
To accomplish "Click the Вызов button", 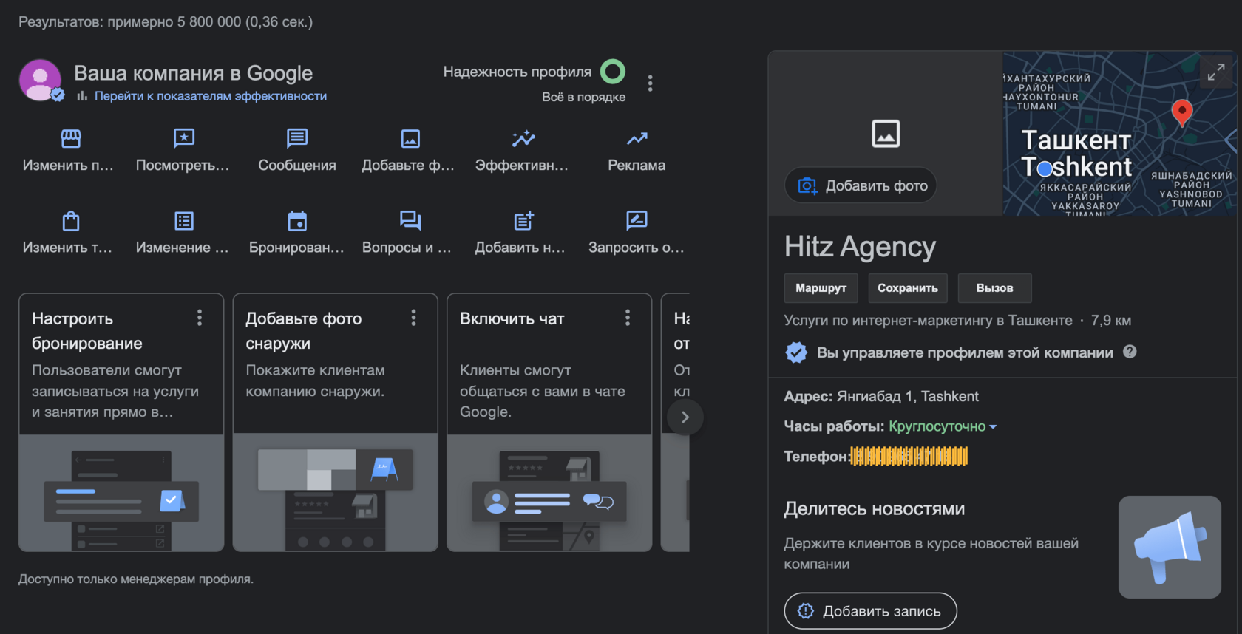I will pos(994,288).
